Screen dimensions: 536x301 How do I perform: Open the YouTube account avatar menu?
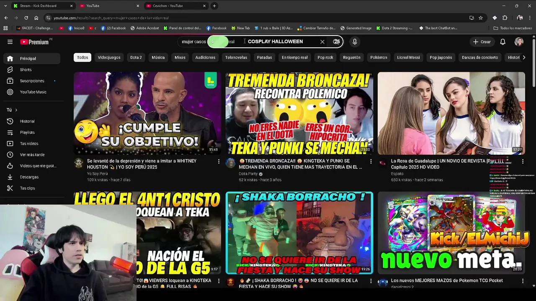pos(519,42)
